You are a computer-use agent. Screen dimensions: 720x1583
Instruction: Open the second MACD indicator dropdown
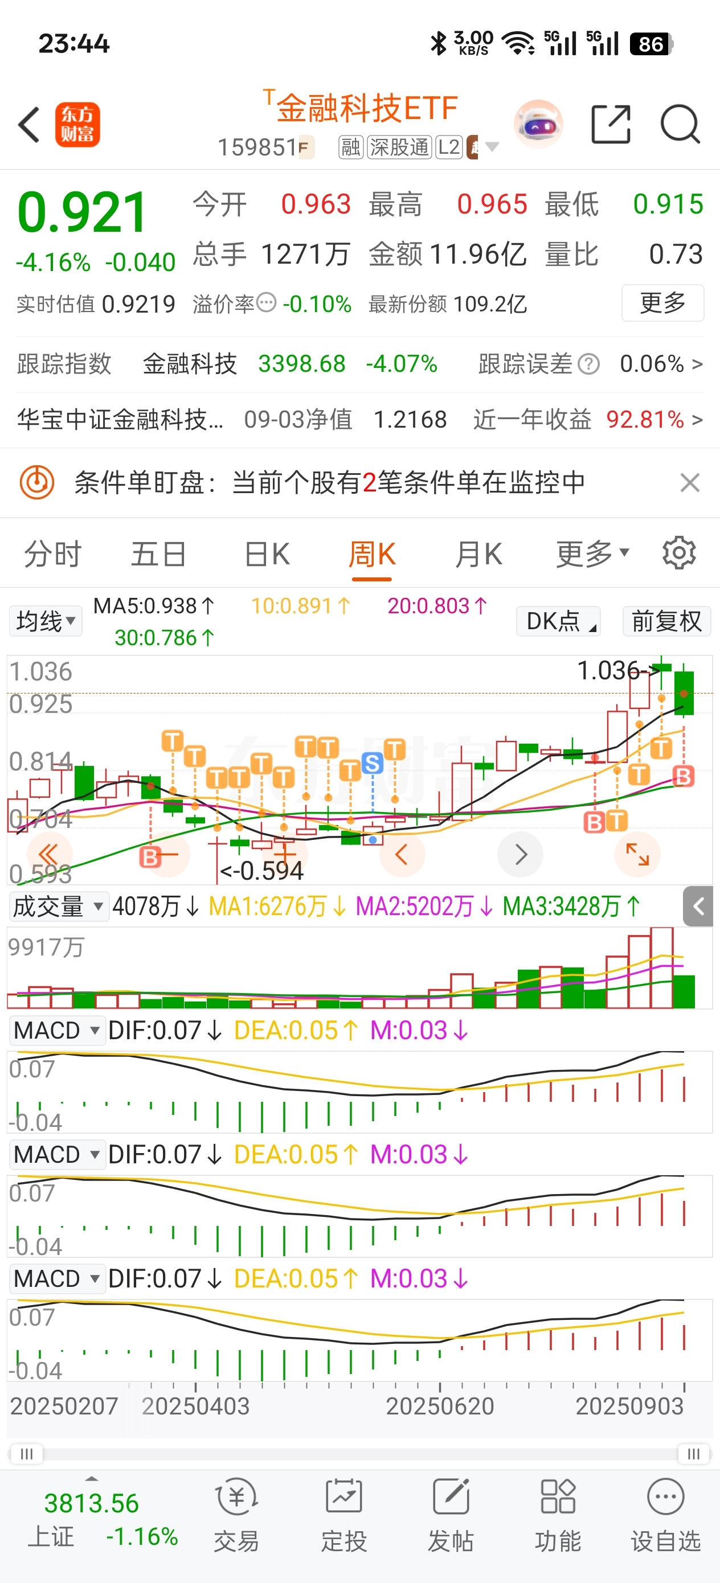(x=56, y=1155)
